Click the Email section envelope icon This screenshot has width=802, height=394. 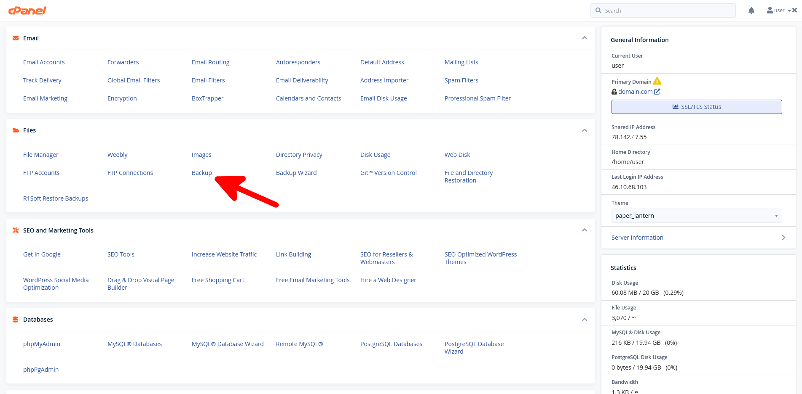tap(15, 38)
